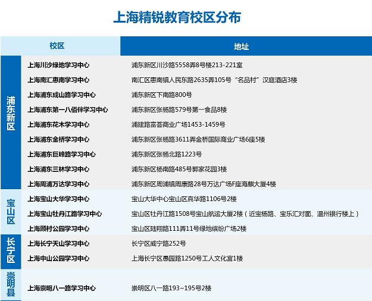Click 上海顾村公园学习中心 campus name
The height and width of the screenshot is (301, 372).
58,228
